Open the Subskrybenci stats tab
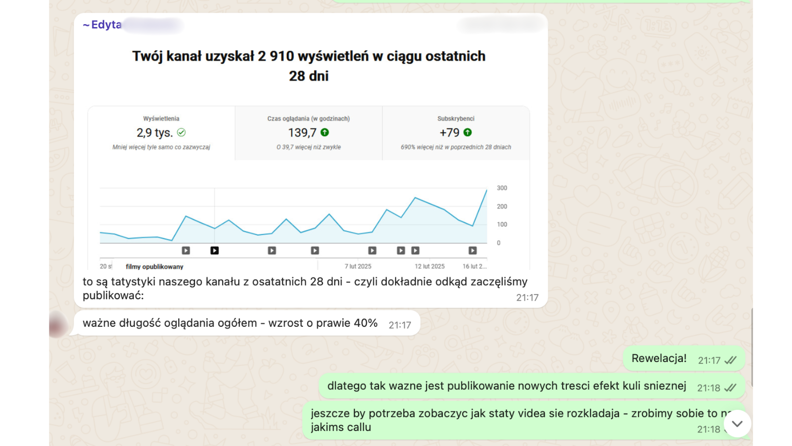This screenshot has height=446, width=792. click(x=456, y=133)
